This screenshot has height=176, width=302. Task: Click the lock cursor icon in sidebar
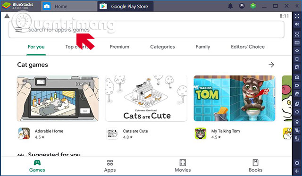pyautogui.click(x=297, y=34)
